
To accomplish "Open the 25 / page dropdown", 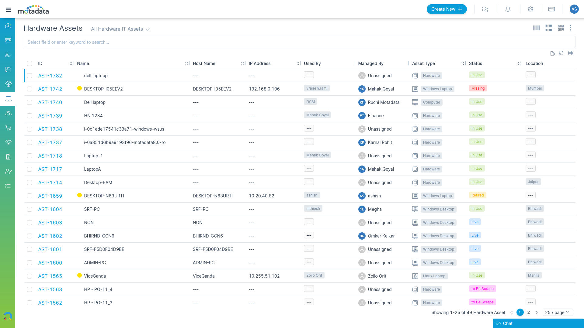I will (x=558, y=312).
